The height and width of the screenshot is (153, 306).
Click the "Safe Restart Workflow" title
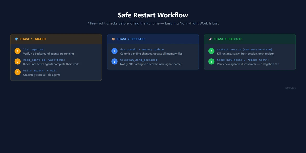tap(153, 15)
